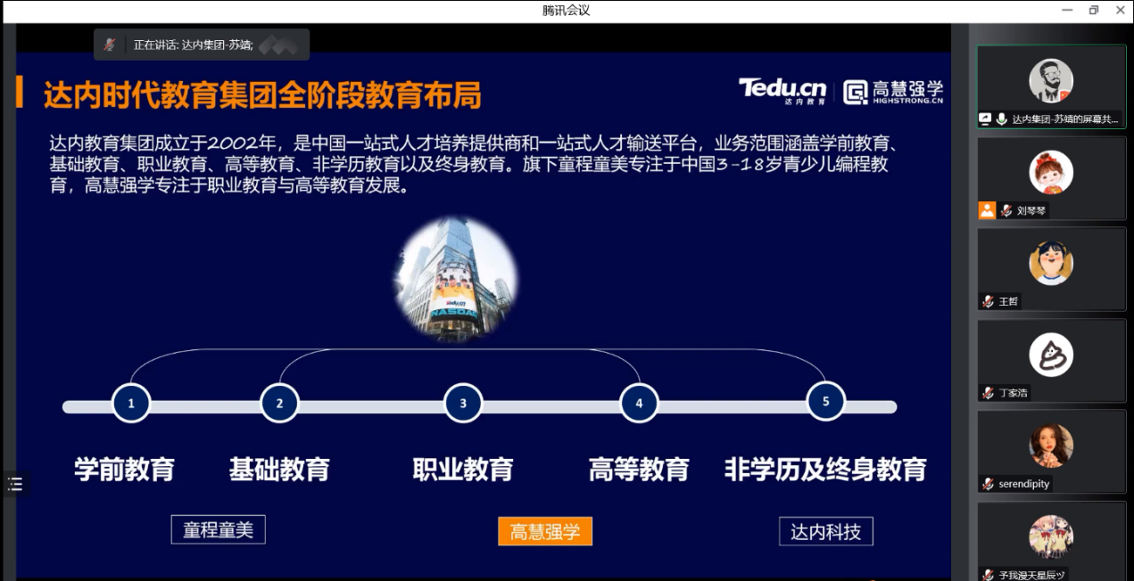1134x581 pixels.
Task: Click timeline node number 4
Action: (639, 403)
